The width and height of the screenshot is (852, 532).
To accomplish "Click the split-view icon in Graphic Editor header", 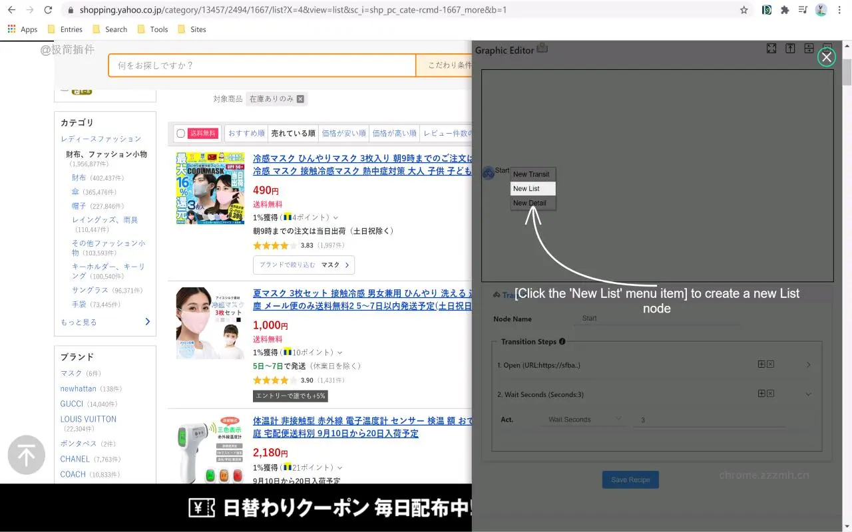I will 809,49.
